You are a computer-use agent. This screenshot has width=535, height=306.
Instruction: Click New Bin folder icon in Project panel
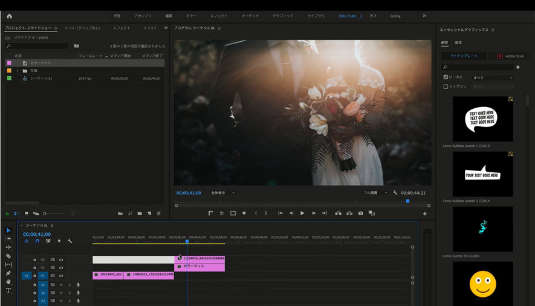(140, 213)
